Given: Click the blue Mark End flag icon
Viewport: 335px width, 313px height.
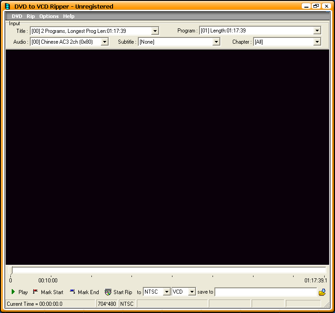Looking at the screenshot, I should (72, 291).
